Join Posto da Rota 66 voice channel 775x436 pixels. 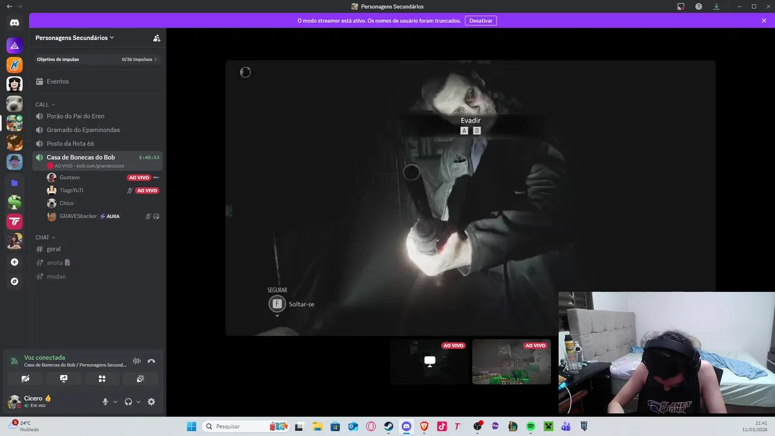[x=97, y=144]
